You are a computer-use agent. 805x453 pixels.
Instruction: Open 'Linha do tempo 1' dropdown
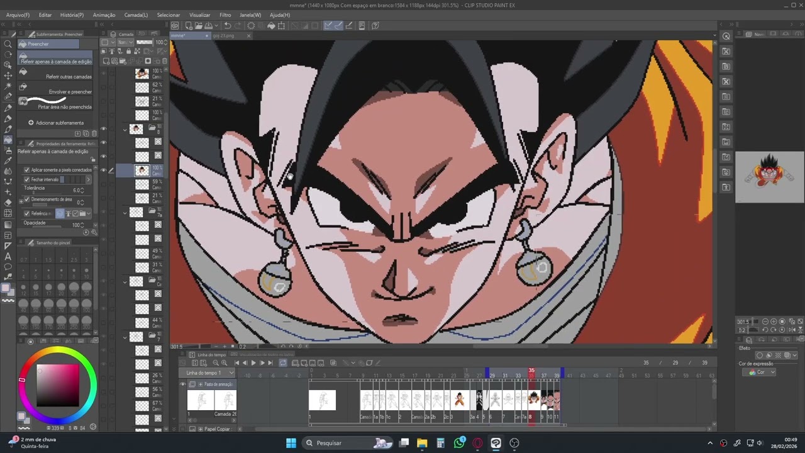[x=209, y=373]
